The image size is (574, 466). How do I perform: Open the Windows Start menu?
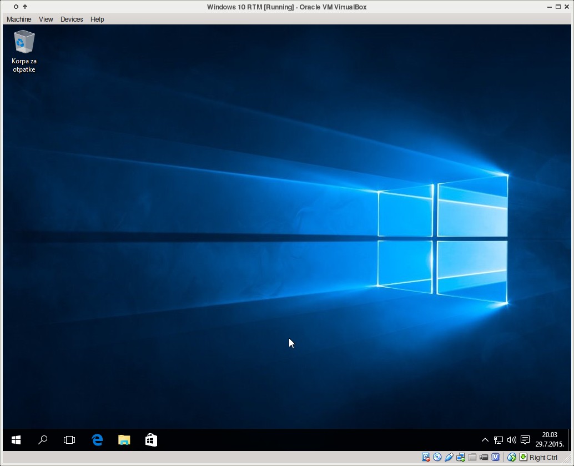pos(16,440)
